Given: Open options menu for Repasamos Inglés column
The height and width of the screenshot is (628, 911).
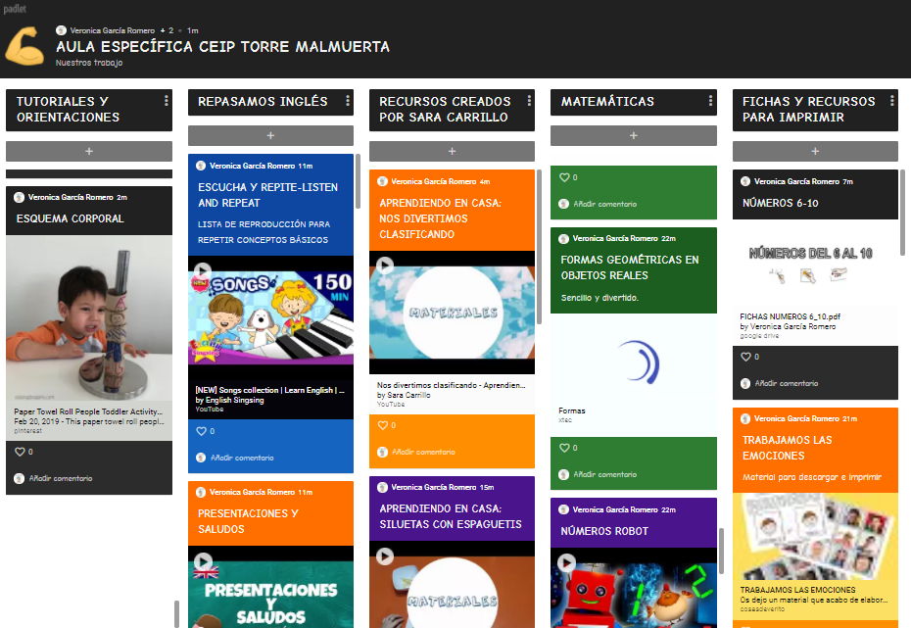Looking at the screenshot, I should [348, 101].
